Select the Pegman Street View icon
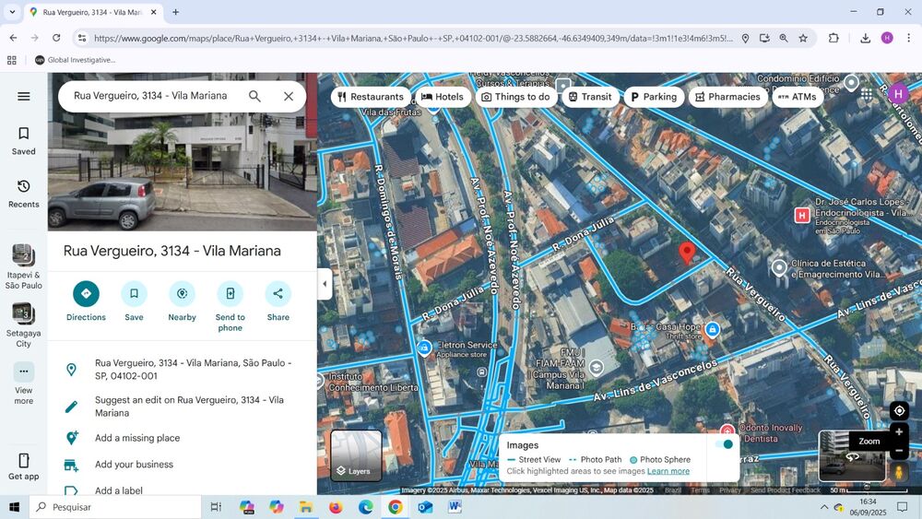The height and width of the screenshot is (519, 922). pyautogui.click(x=899, y=471)
